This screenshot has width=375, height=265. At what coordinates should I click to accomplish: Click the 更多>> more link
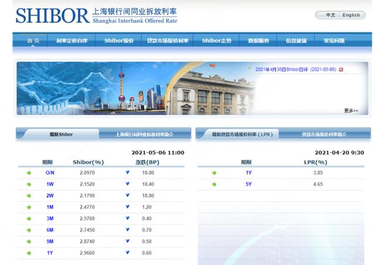pos(351,110)
